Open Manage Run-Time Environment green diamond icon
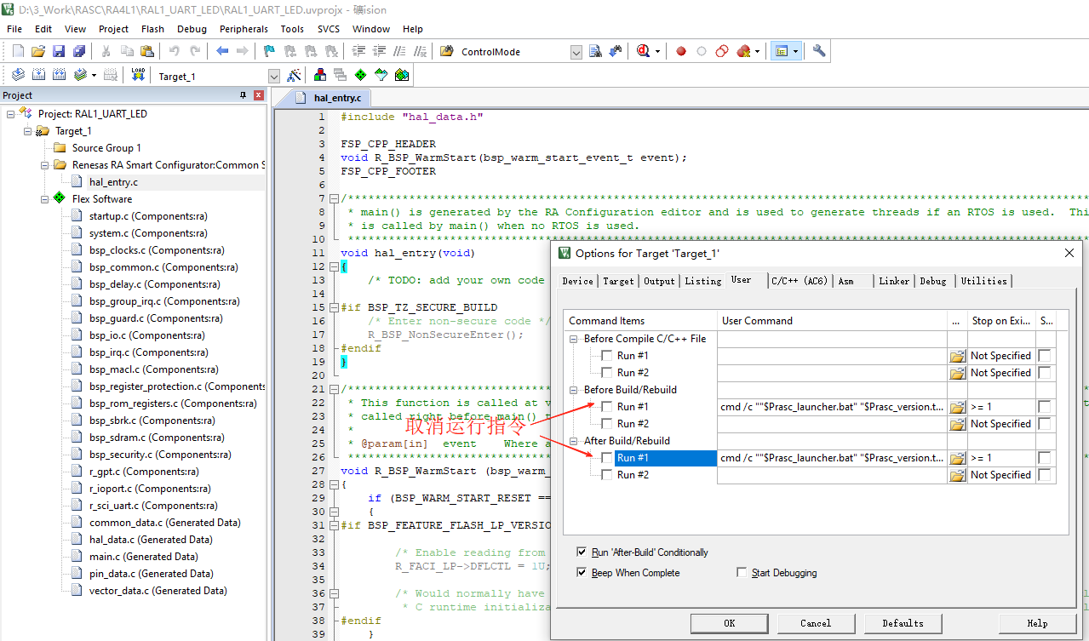 (x=361, y=75)
